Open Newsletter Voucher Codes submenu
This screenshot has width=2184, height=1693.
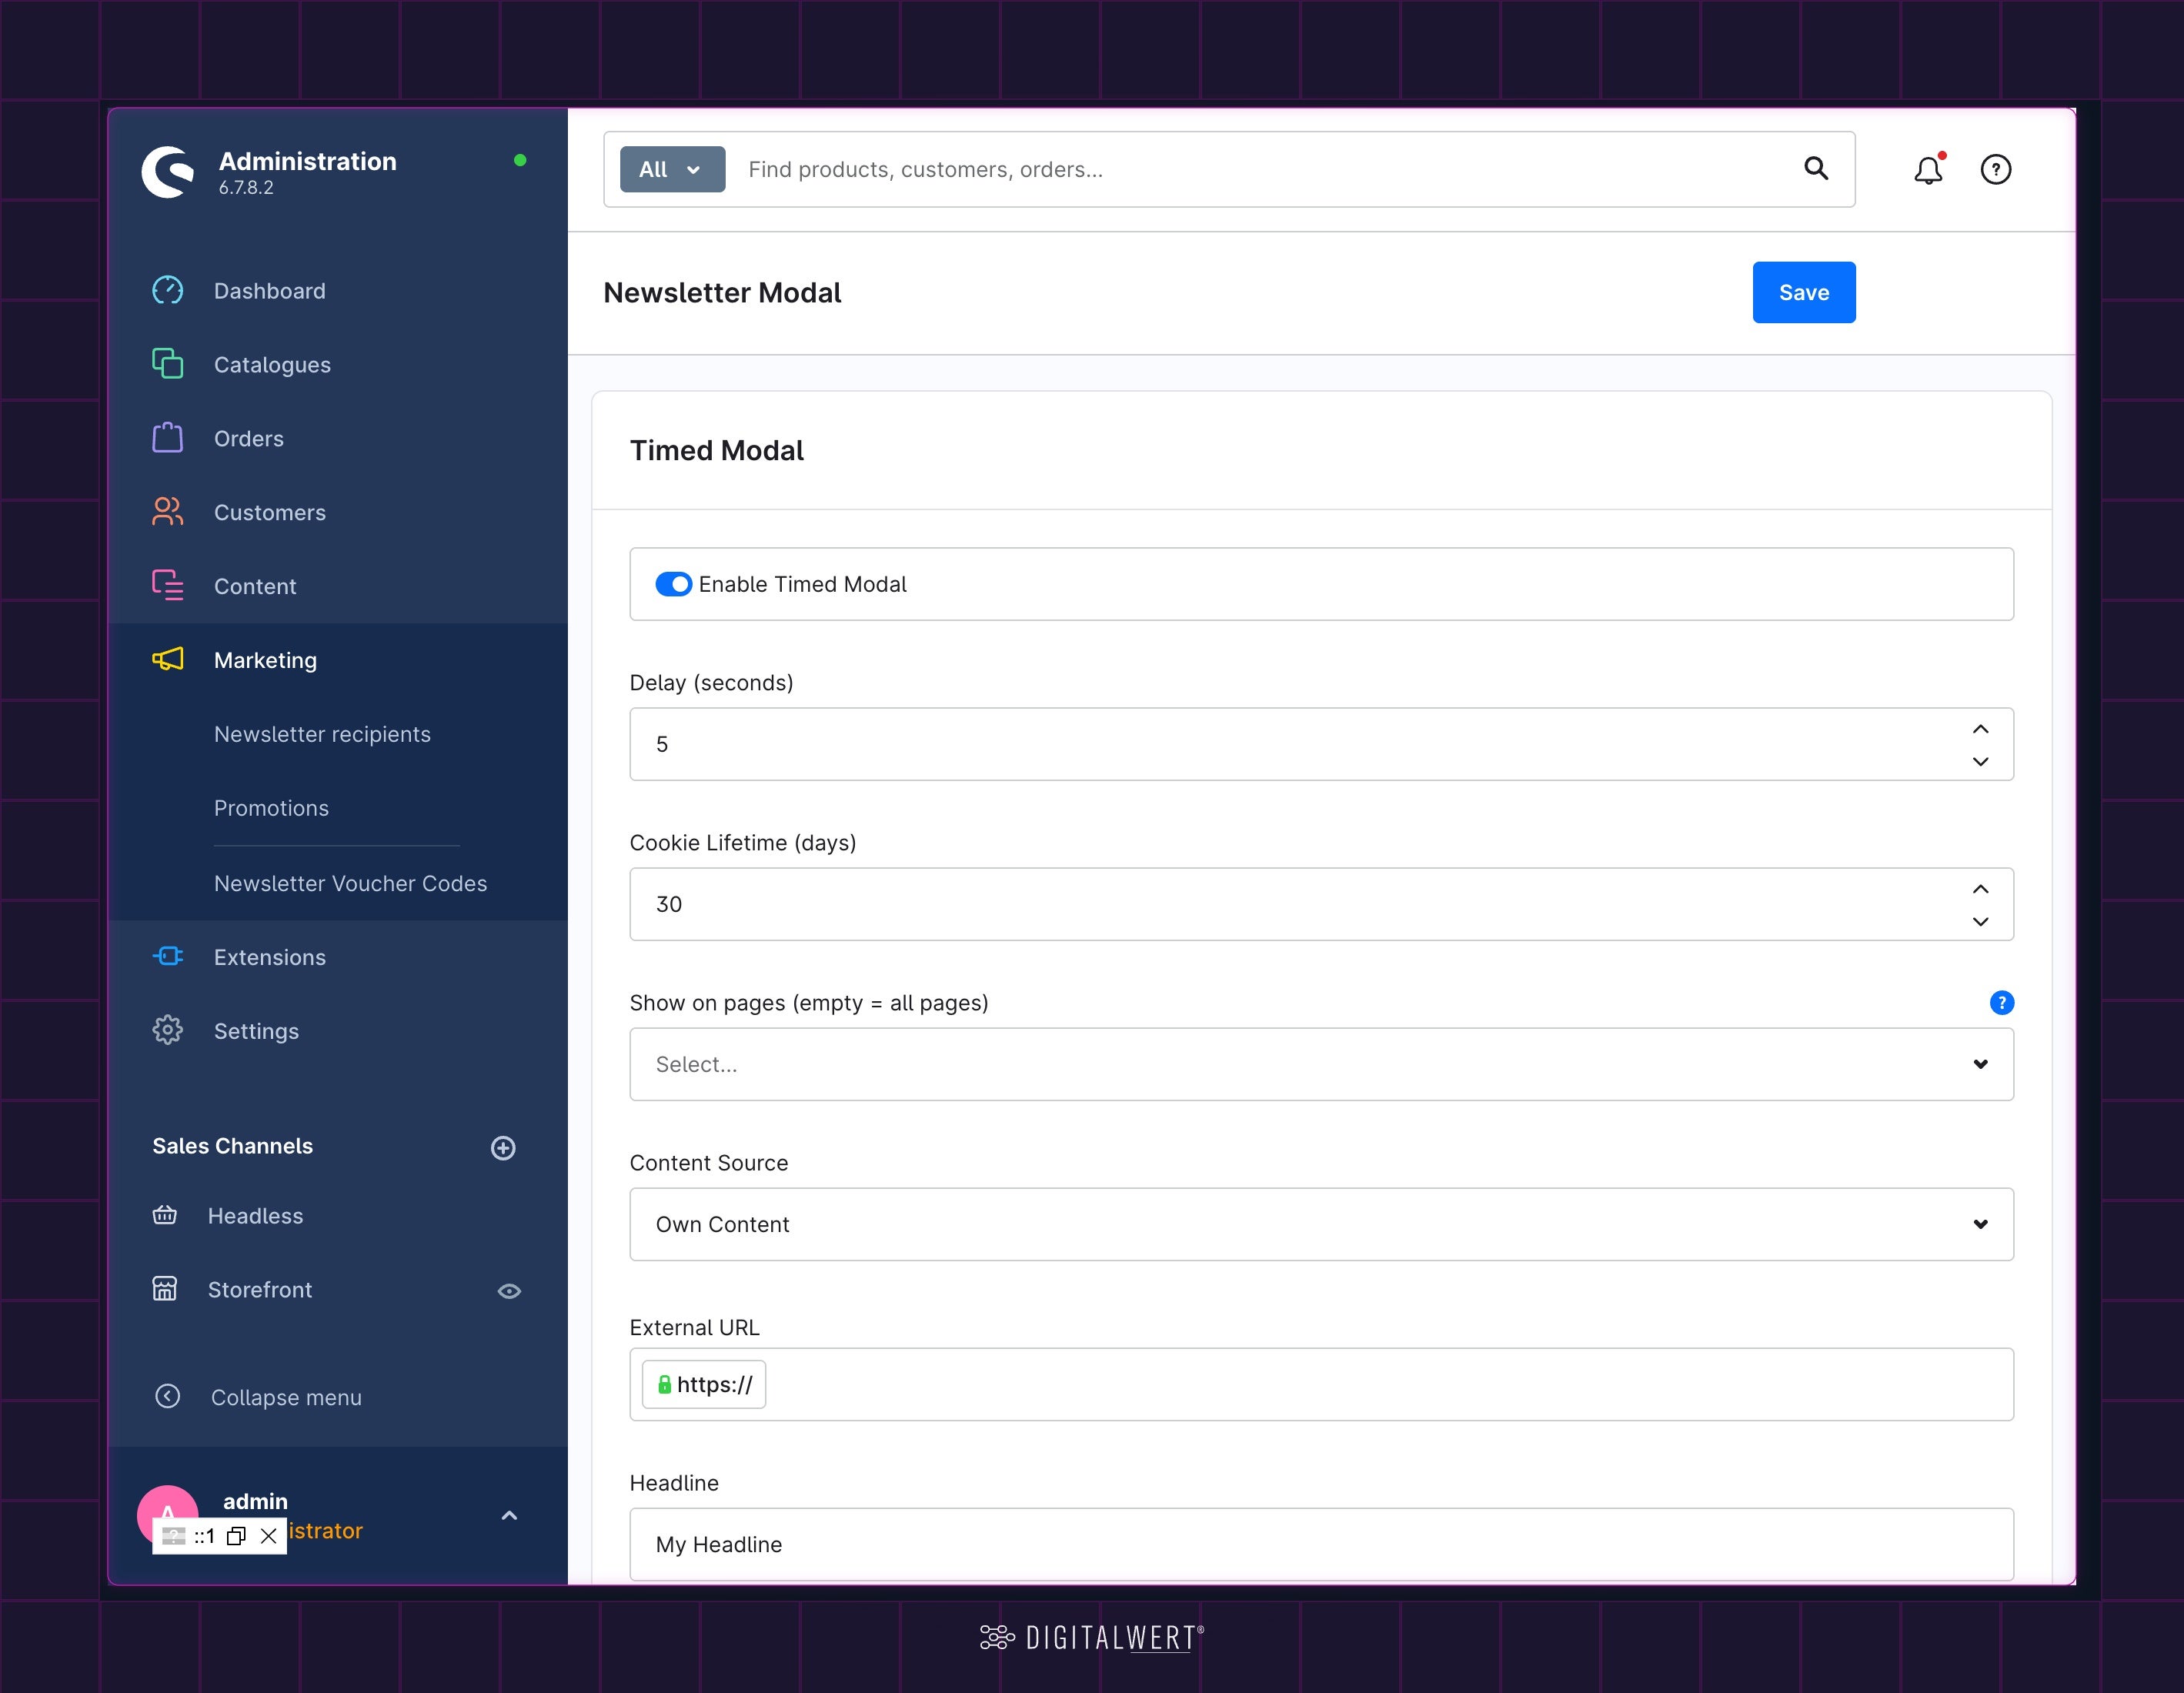click(x=350, y=883)
